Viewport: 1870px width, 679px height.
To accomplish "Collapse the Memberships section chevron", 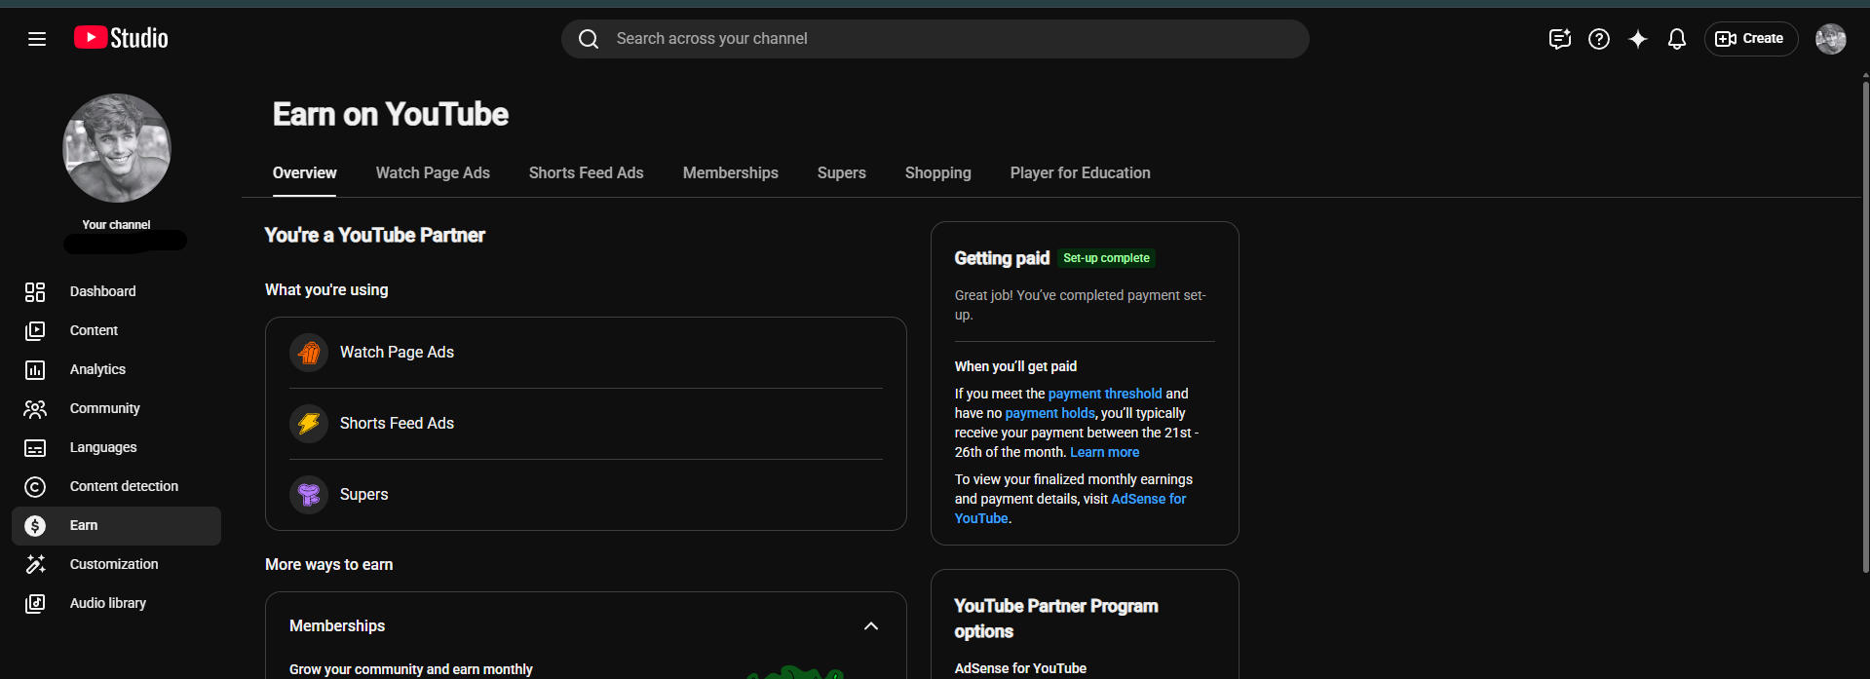I will [871, 626].
